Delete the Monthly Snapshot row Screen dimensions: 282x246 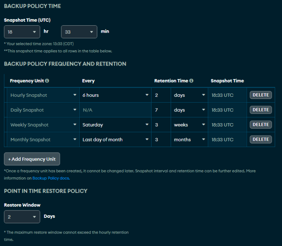tap(261, 139)
